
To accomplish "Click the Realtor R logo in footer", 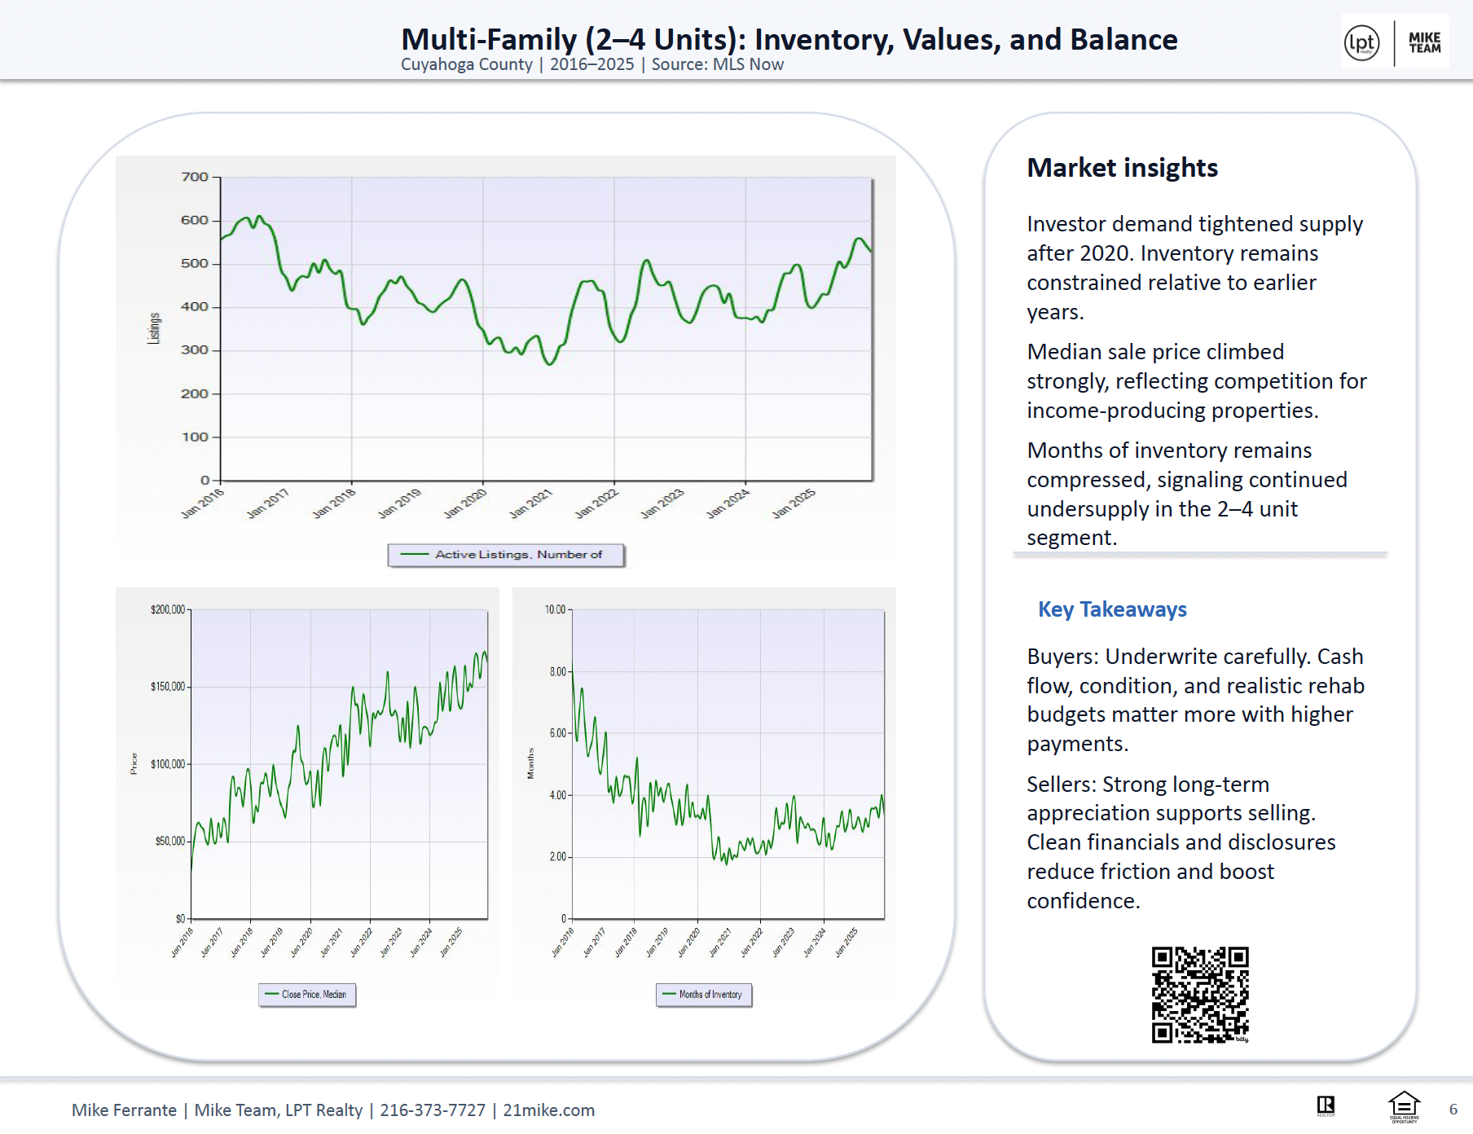I will tap(1326, 1105).
